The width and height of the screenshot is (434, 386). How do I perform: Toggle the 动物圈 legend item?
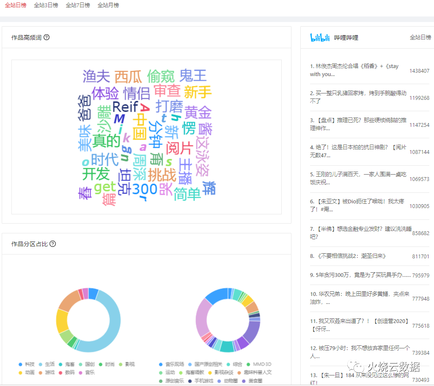[x=228, y=381]
